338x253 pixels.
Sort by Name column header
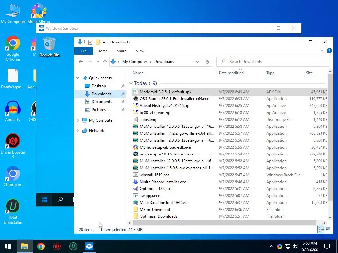point(174,73)
